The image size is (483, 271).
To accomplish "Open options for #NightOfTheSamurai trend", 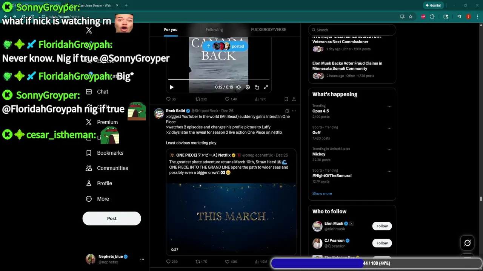I will (389, 171).
